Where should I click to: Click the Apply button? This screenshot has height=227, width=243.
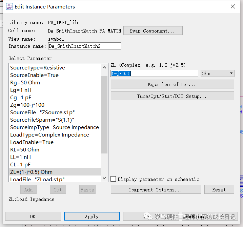pos(92,216)
